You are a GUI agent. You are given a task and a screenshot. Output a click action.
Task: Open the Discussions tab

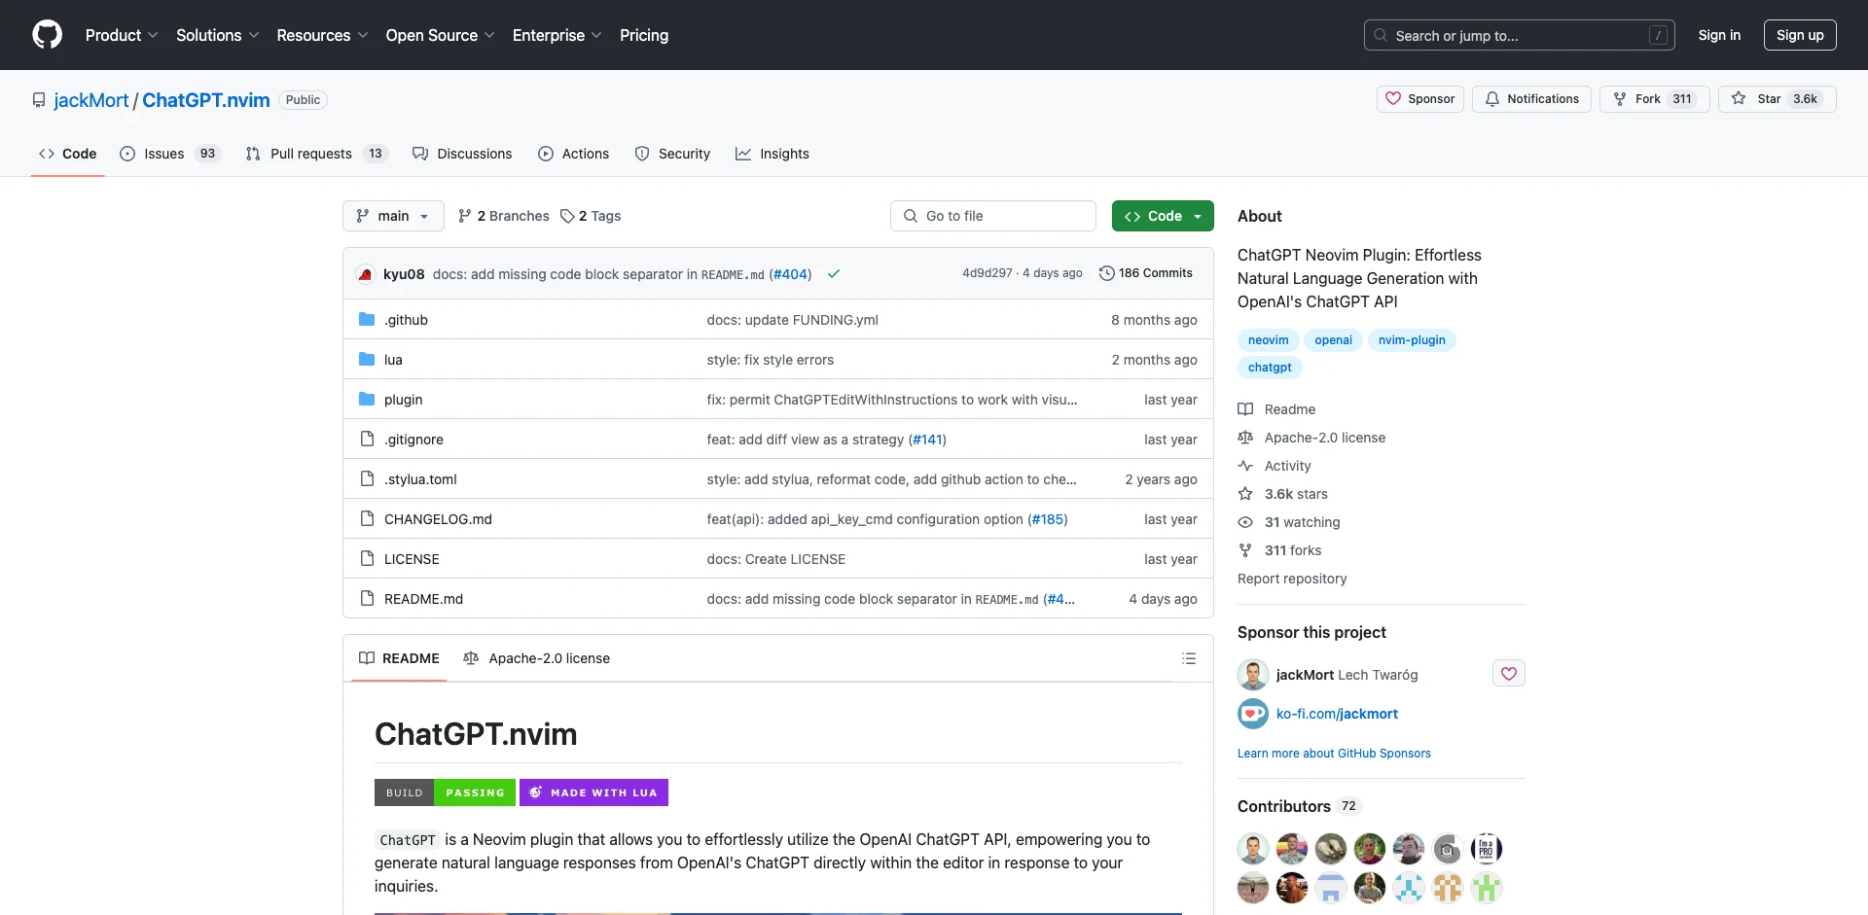coord(462,154)
